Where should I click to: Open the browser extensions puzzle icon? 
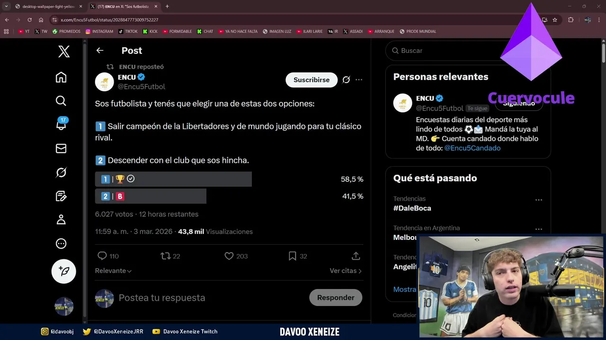coord(571,20)
